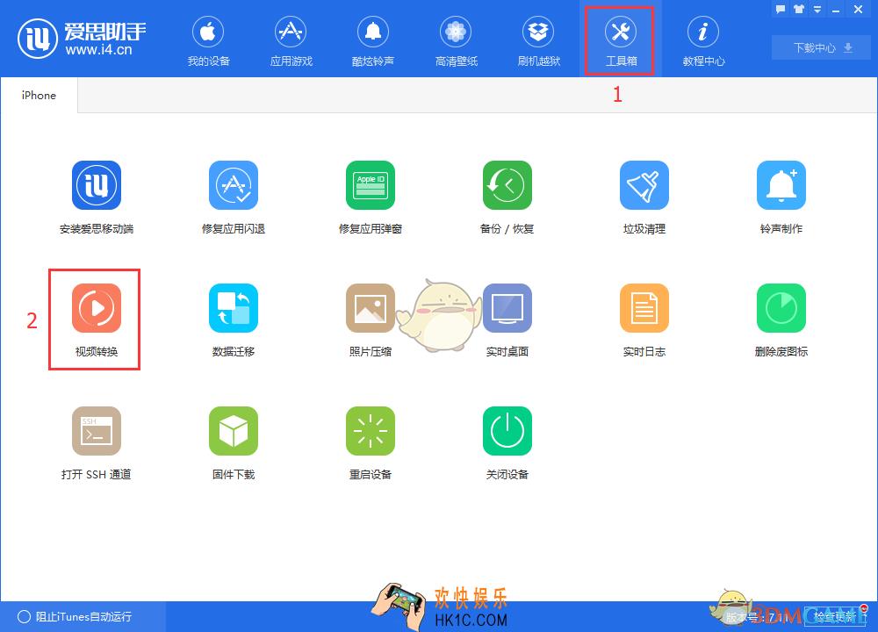Toggle 阻止iTunes自动运行 option
The width and height of the screenshot is (878, 632).
[x=75, y=616]
